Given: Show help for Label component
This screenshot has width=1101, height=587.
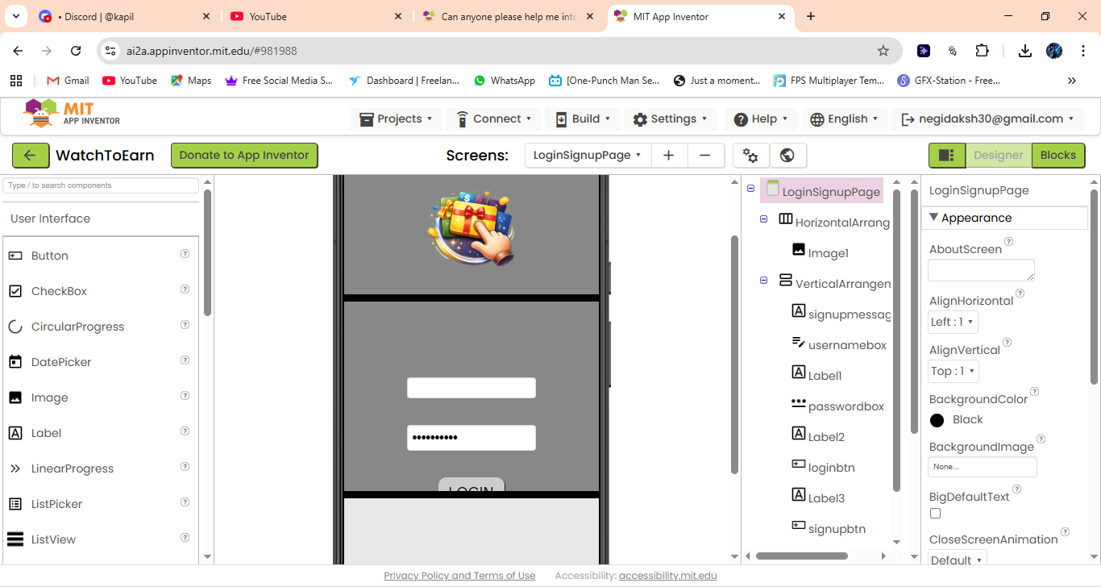Looking at the screenshot, I should coord(185,431).
